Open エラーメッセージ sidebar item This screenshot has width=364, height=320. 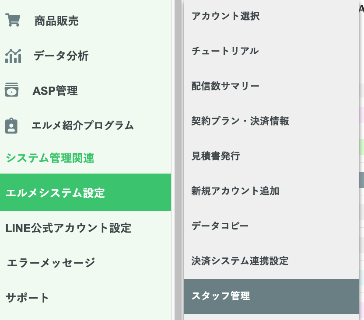tap(51, 263)
